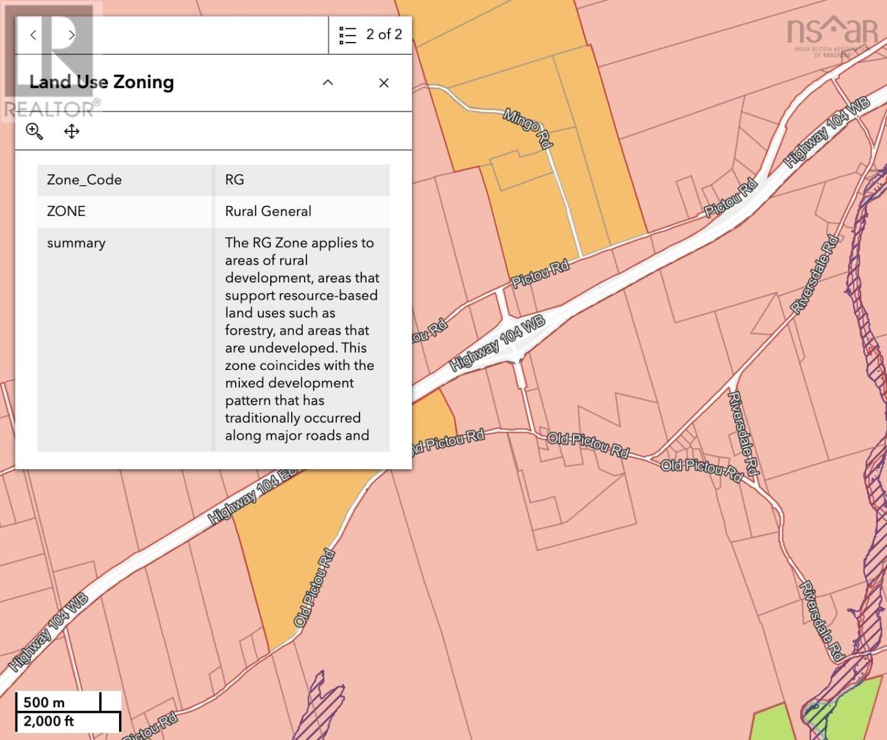Viewport: 887px width, 740px height.
Task: Select the pan tool in the Land Use Zoning popup
Action: click(72, 131)
